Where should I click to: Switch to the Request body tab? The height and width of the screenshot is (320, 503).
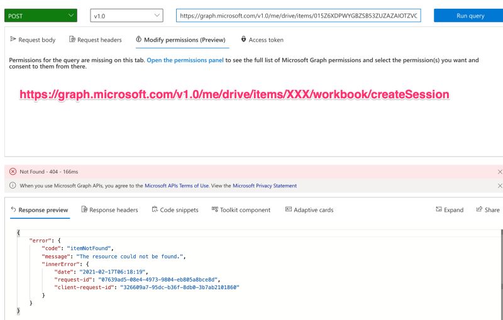click(33, 40)
